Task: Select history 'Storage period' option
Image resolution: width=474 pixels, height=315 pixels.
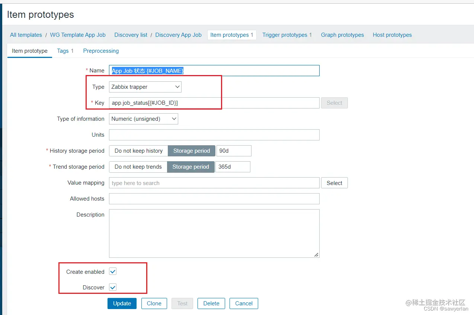Action: coord(192,151)
